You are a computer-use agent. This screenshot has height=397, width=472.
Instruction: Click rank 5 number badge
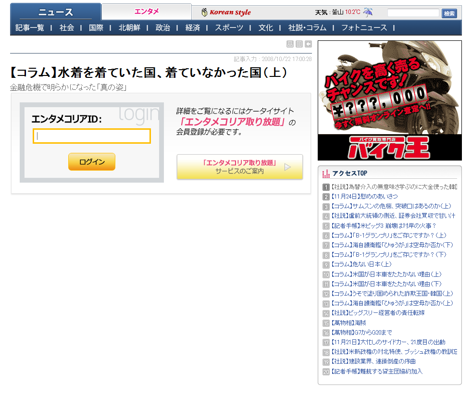[x=326, y=226]
